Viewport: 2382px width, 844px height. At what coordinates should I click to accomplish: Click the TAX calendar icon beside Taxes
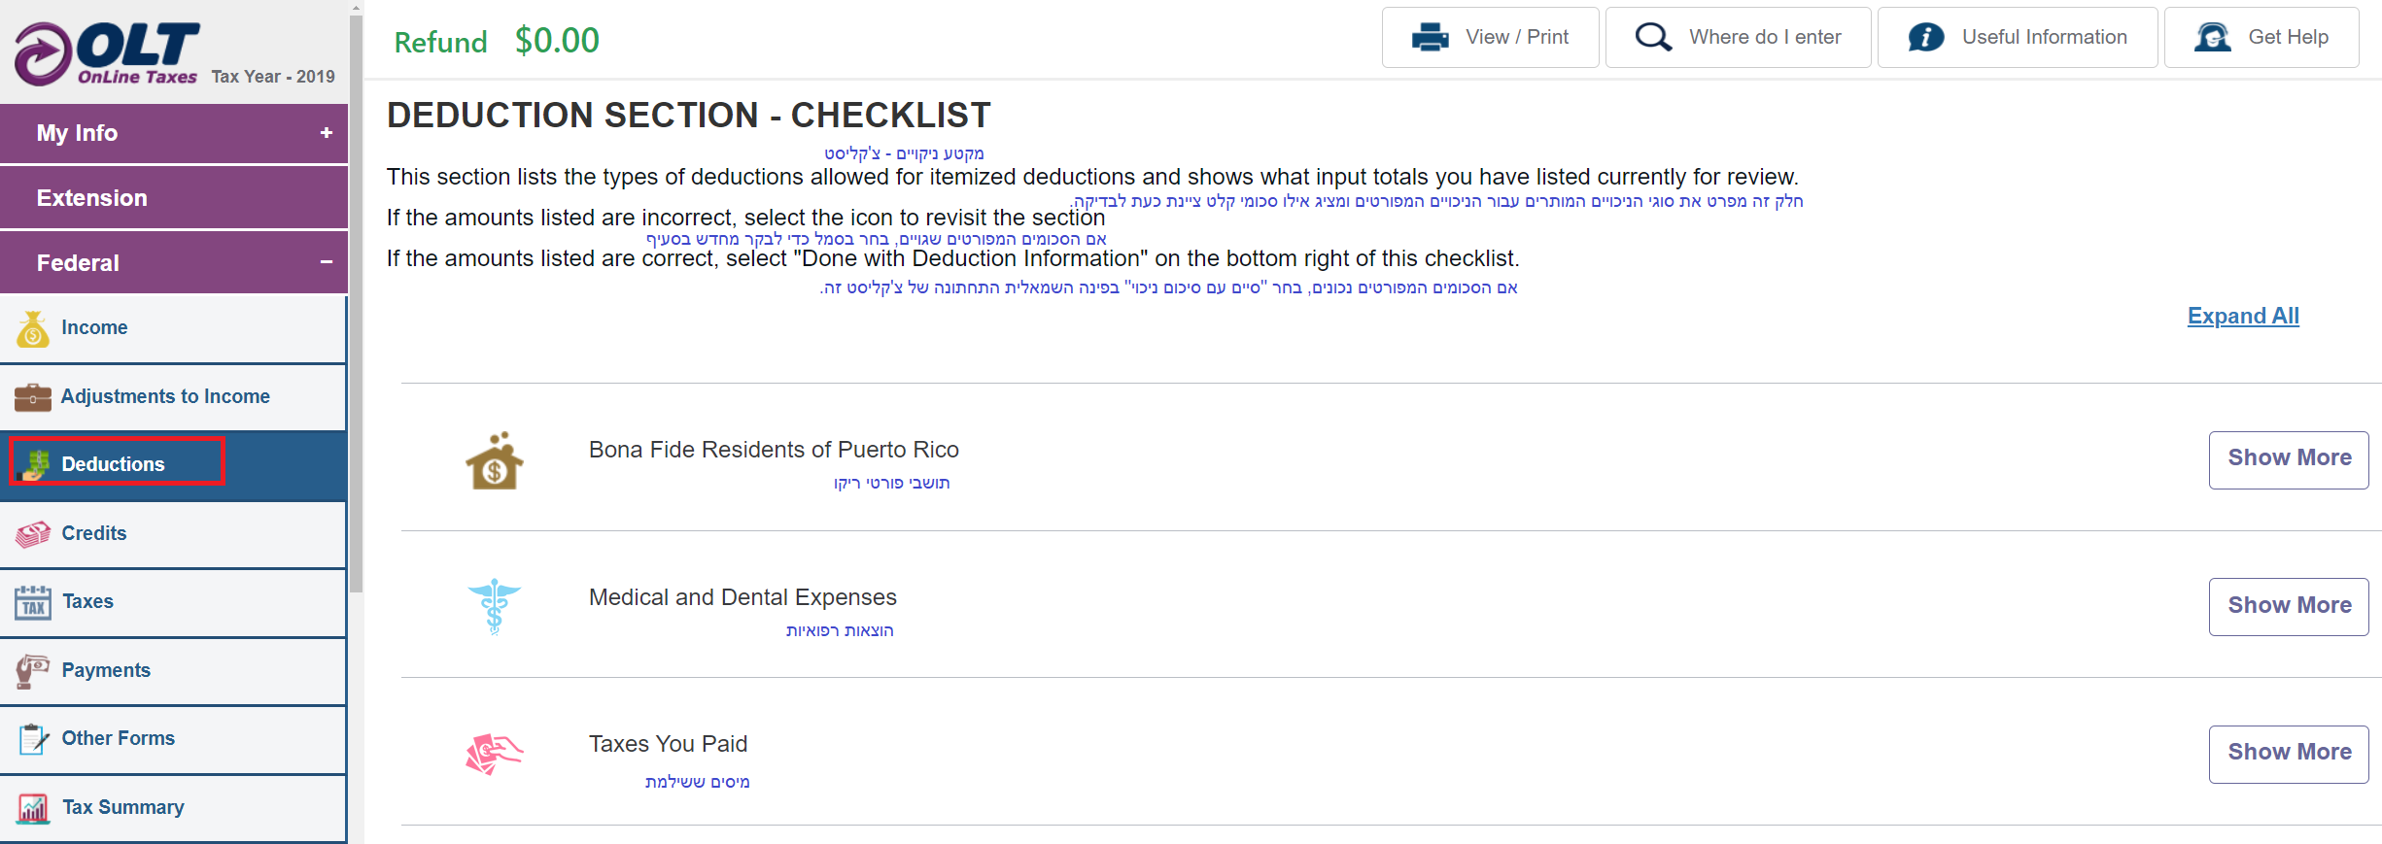coord(33,602)
